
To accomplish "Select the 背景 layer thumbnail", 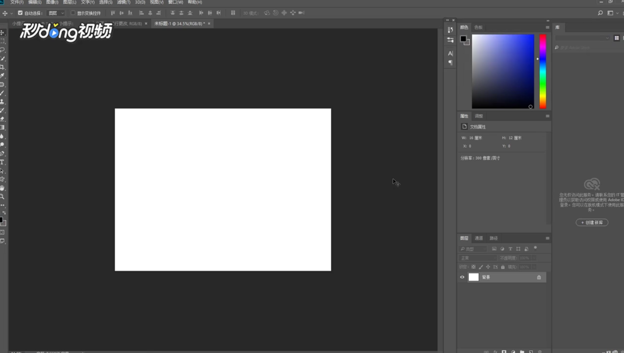I will click(x=474, y=277).
